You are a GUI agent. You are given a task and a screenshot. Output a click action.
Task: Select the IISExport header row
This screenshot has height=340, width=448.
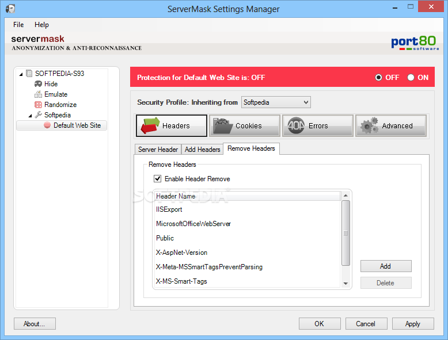point(248,209)
